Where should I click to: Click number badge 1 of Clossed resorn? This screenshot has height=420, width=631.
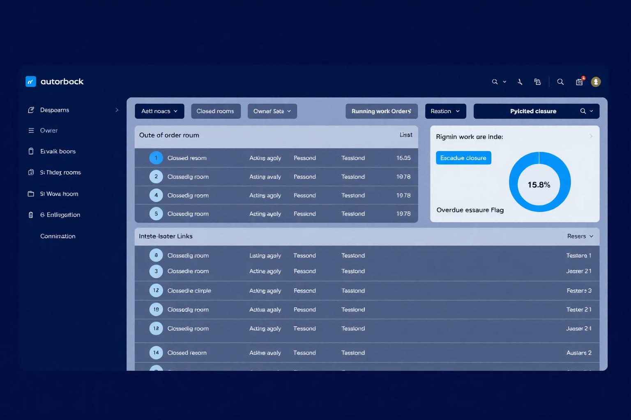click(x=156, y=158)
